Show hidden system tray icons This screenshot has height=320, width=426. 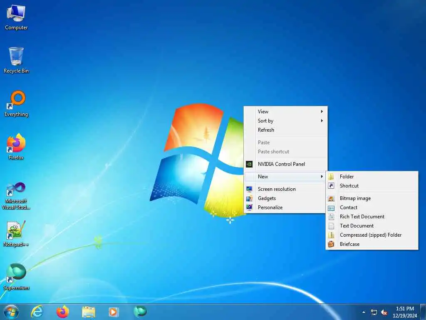[364, 312]
